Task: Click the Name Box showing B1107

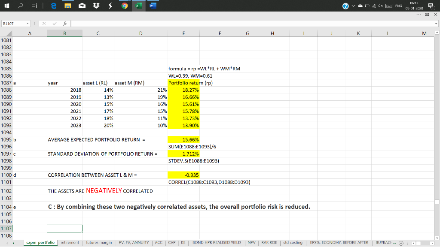Action: [13, 24]
